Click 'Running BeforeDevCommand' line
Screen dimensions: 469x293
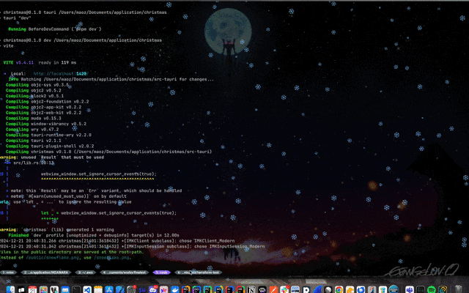[x=55, y=29]
